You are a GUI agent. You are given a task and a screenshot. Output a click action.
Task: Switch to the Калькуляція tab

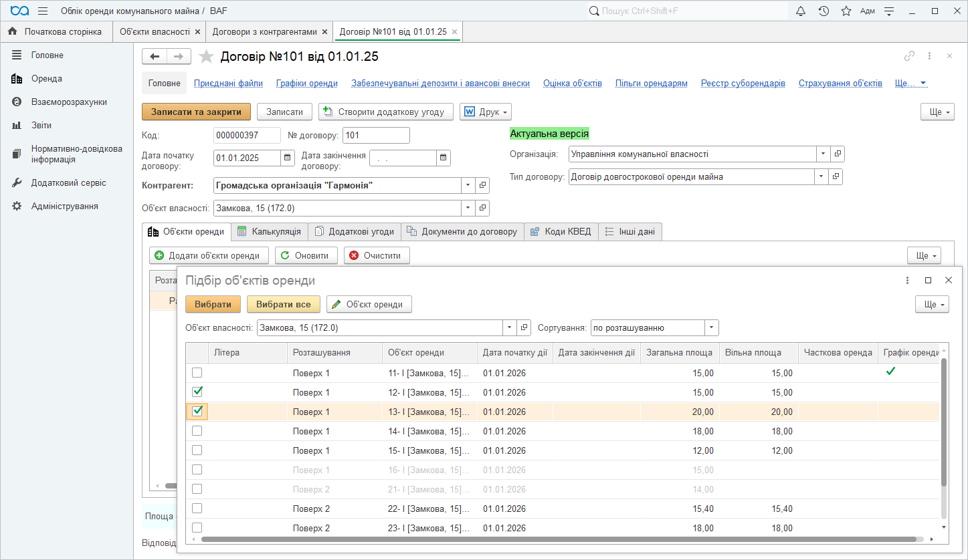point(270,232)
